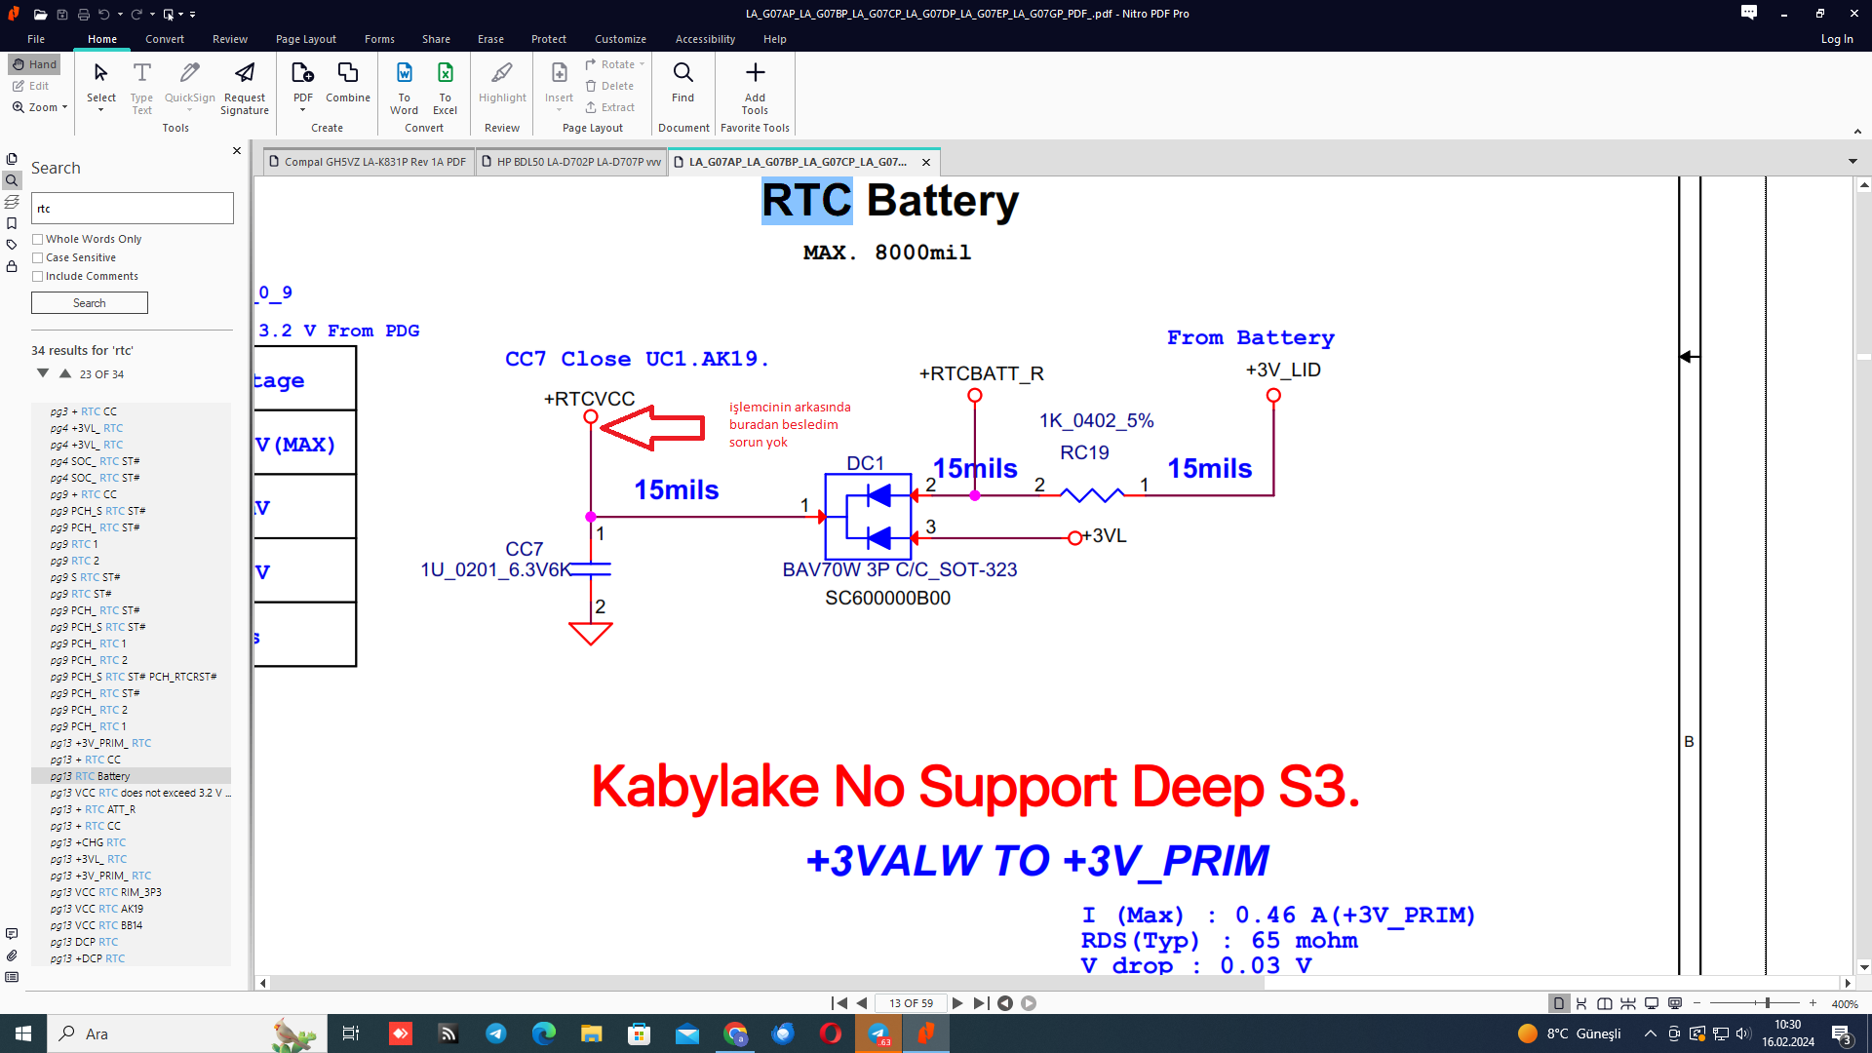Convert document To Word
Image resolution: width=1872 pixels, height=1053 pixels.
click(x=404, y=74)
